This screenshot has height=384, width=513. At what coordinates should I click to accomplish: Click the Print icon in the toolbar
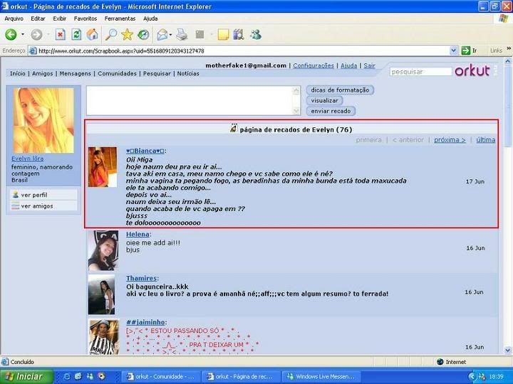point(182,34)
